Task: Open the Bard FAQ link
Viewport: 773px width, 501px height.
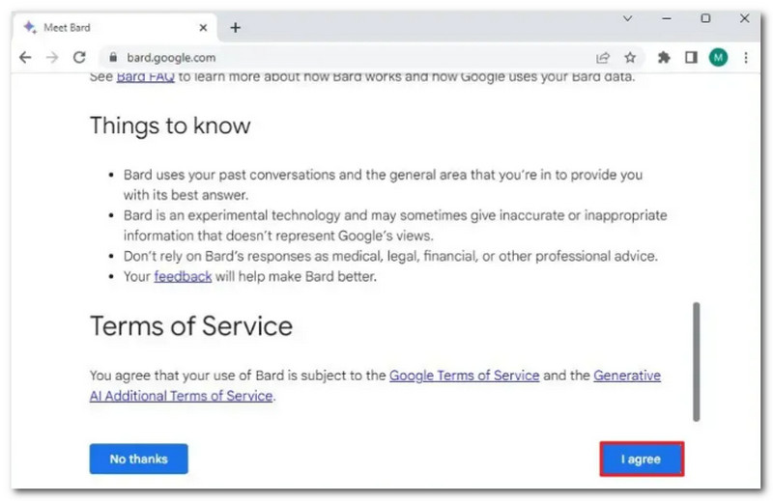Action: (146, 77)
